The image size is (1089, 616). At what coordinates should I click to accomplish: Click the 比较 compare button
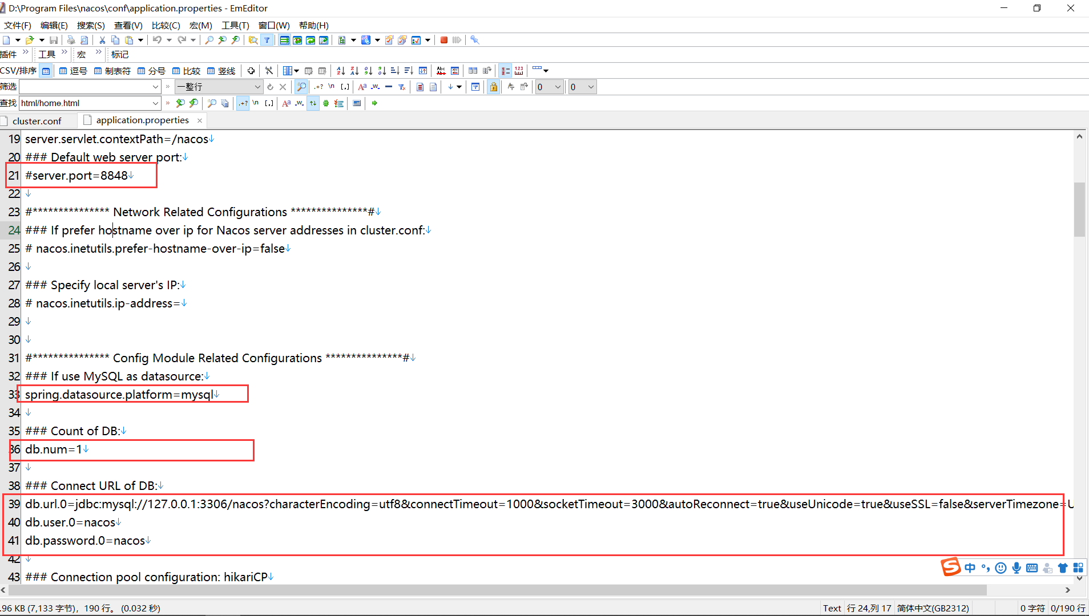186,71
